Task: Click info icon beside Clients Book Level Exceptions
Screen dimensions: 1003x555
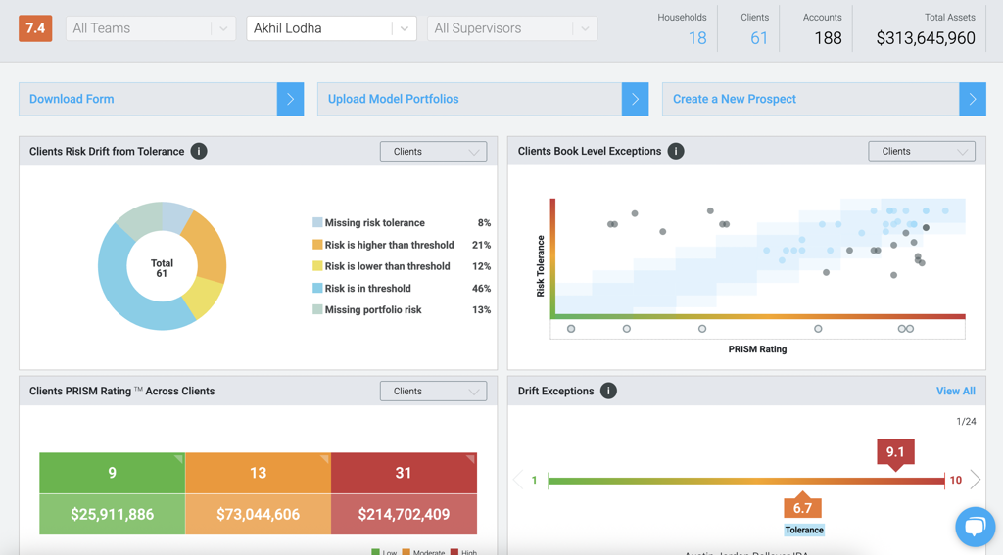Action: [676, 151]
